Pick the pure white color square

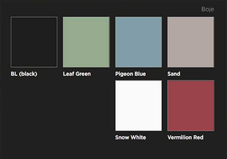[138, 105]
